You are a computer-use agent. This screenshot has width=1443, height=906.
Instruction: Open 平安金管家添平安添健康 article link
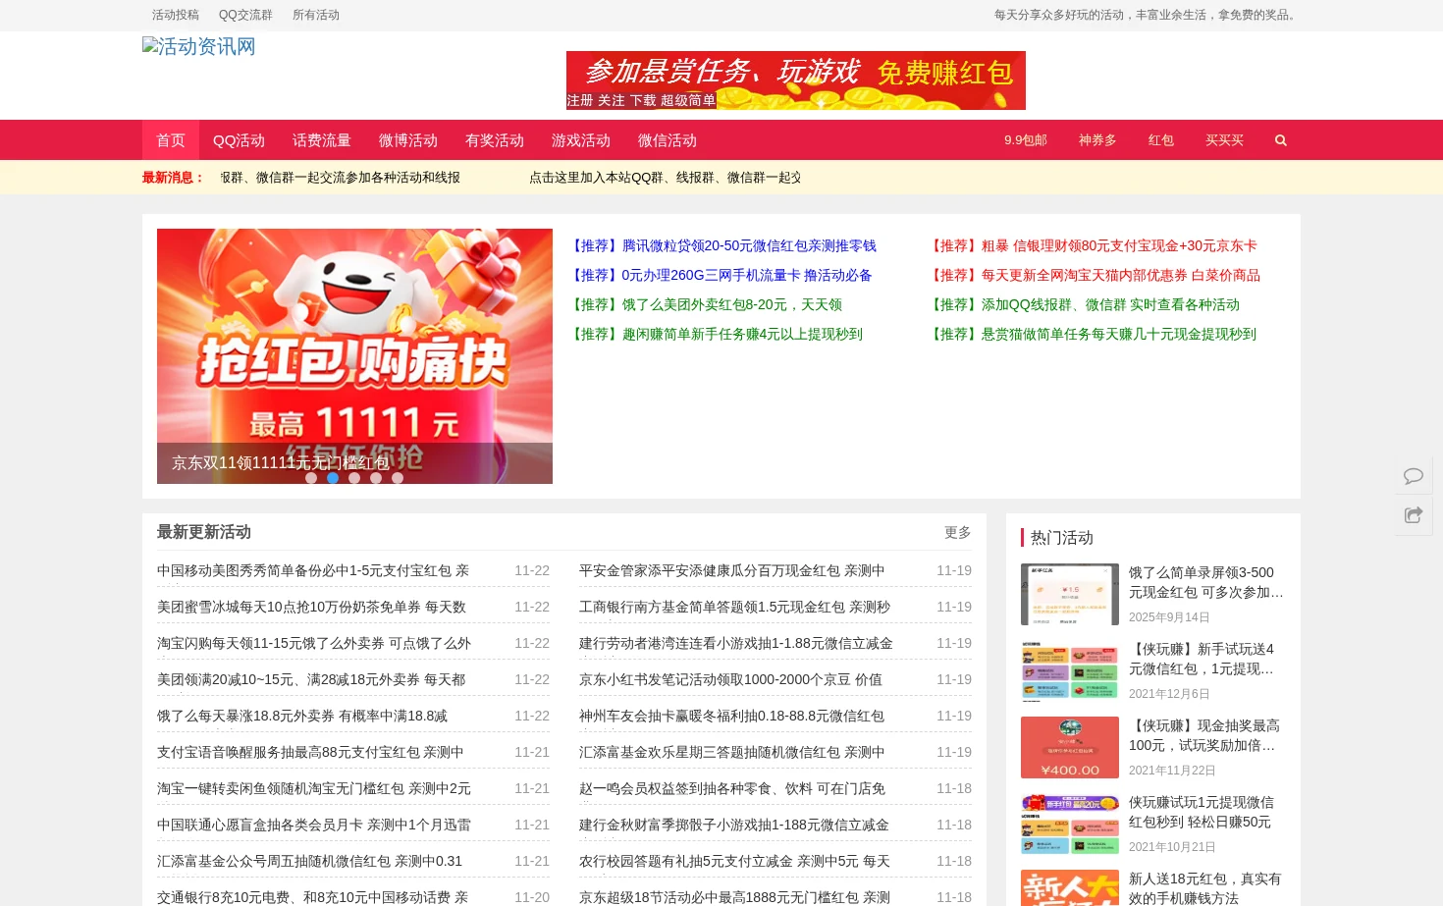pos(732,570)
